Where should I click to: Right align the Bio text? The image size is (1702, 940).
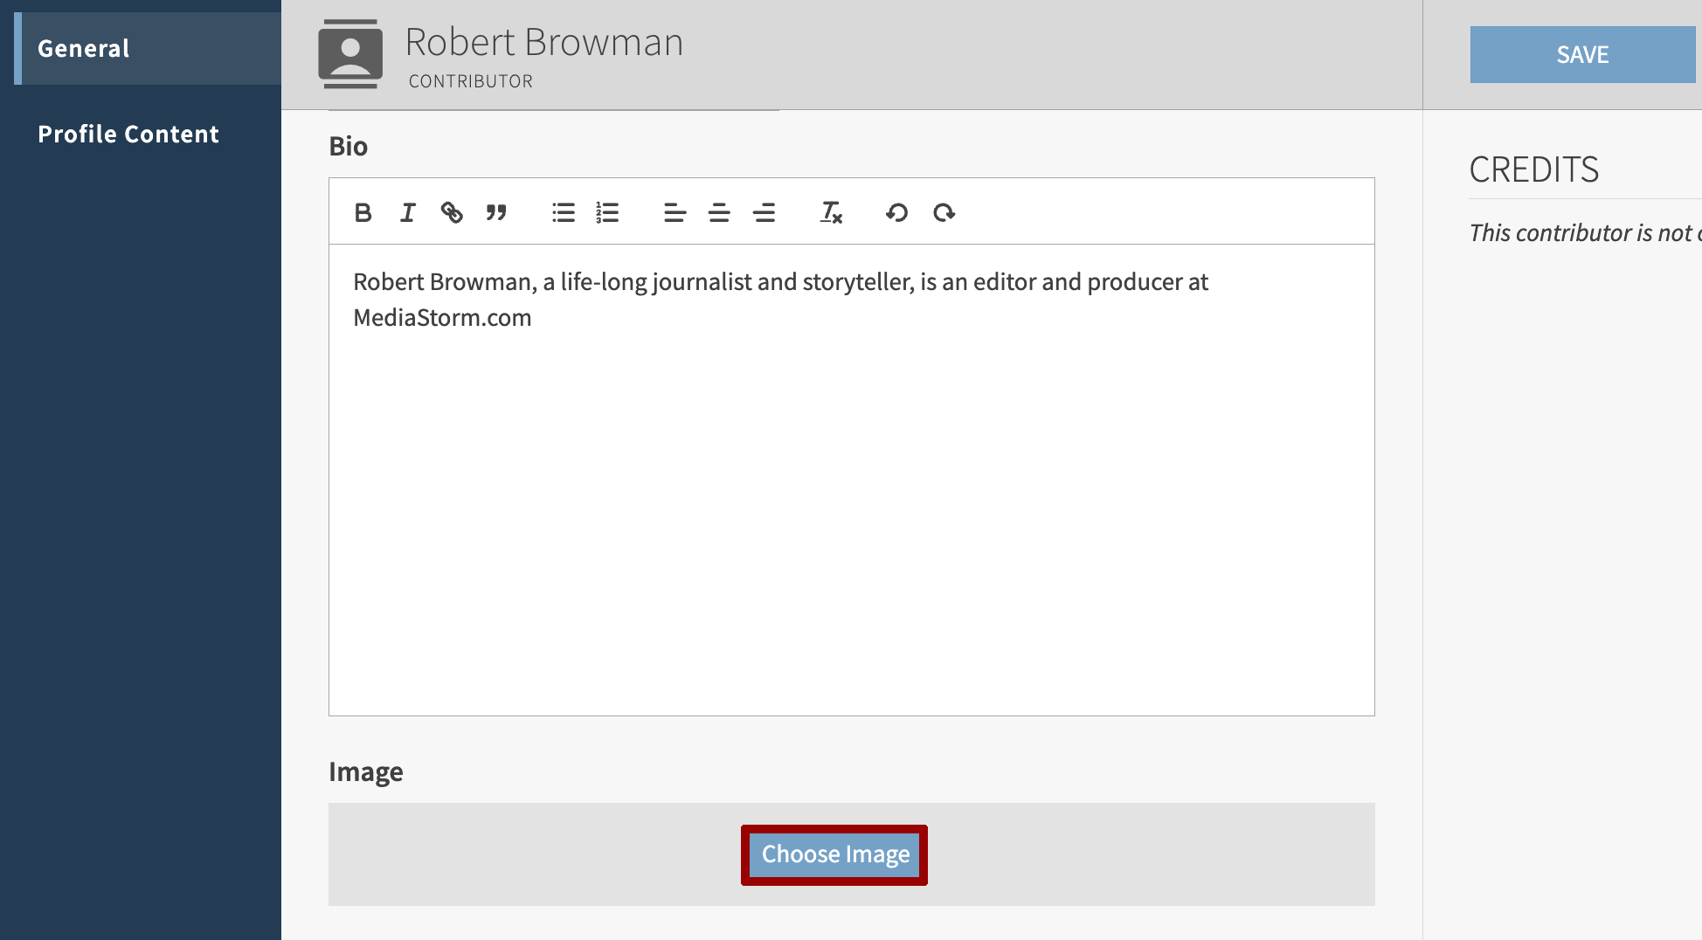(764, 212)
